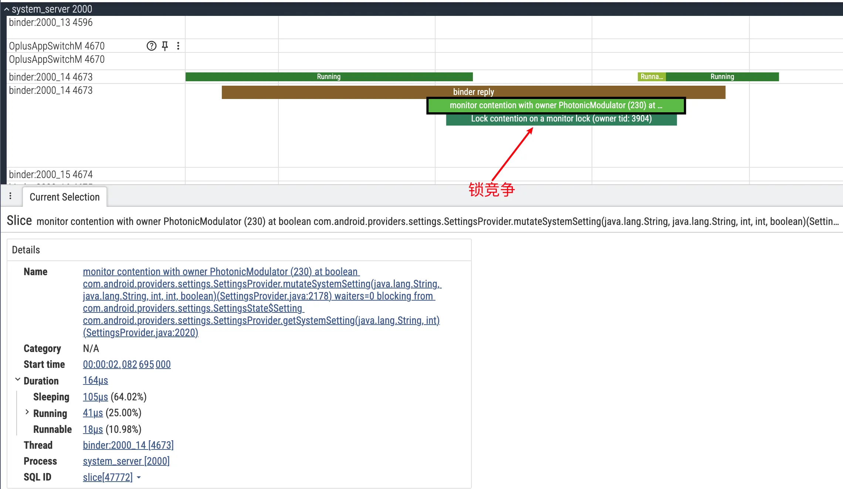Collapse the system_server 2000 process group
The height and width of the screenshot is (489, 843).
point(7,9)
